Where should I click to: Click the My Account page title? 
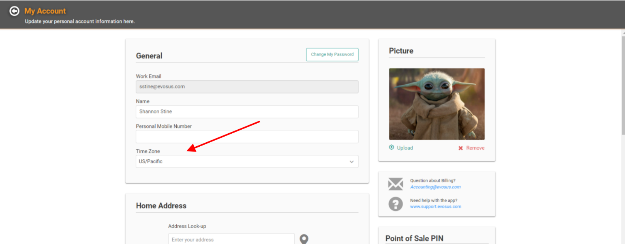(45, 11)
